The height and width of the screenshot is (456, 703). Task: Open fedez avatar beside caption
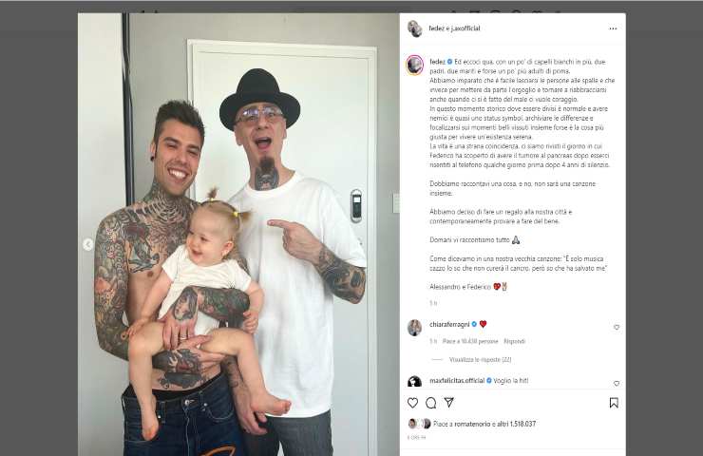[x=415, y=65]
